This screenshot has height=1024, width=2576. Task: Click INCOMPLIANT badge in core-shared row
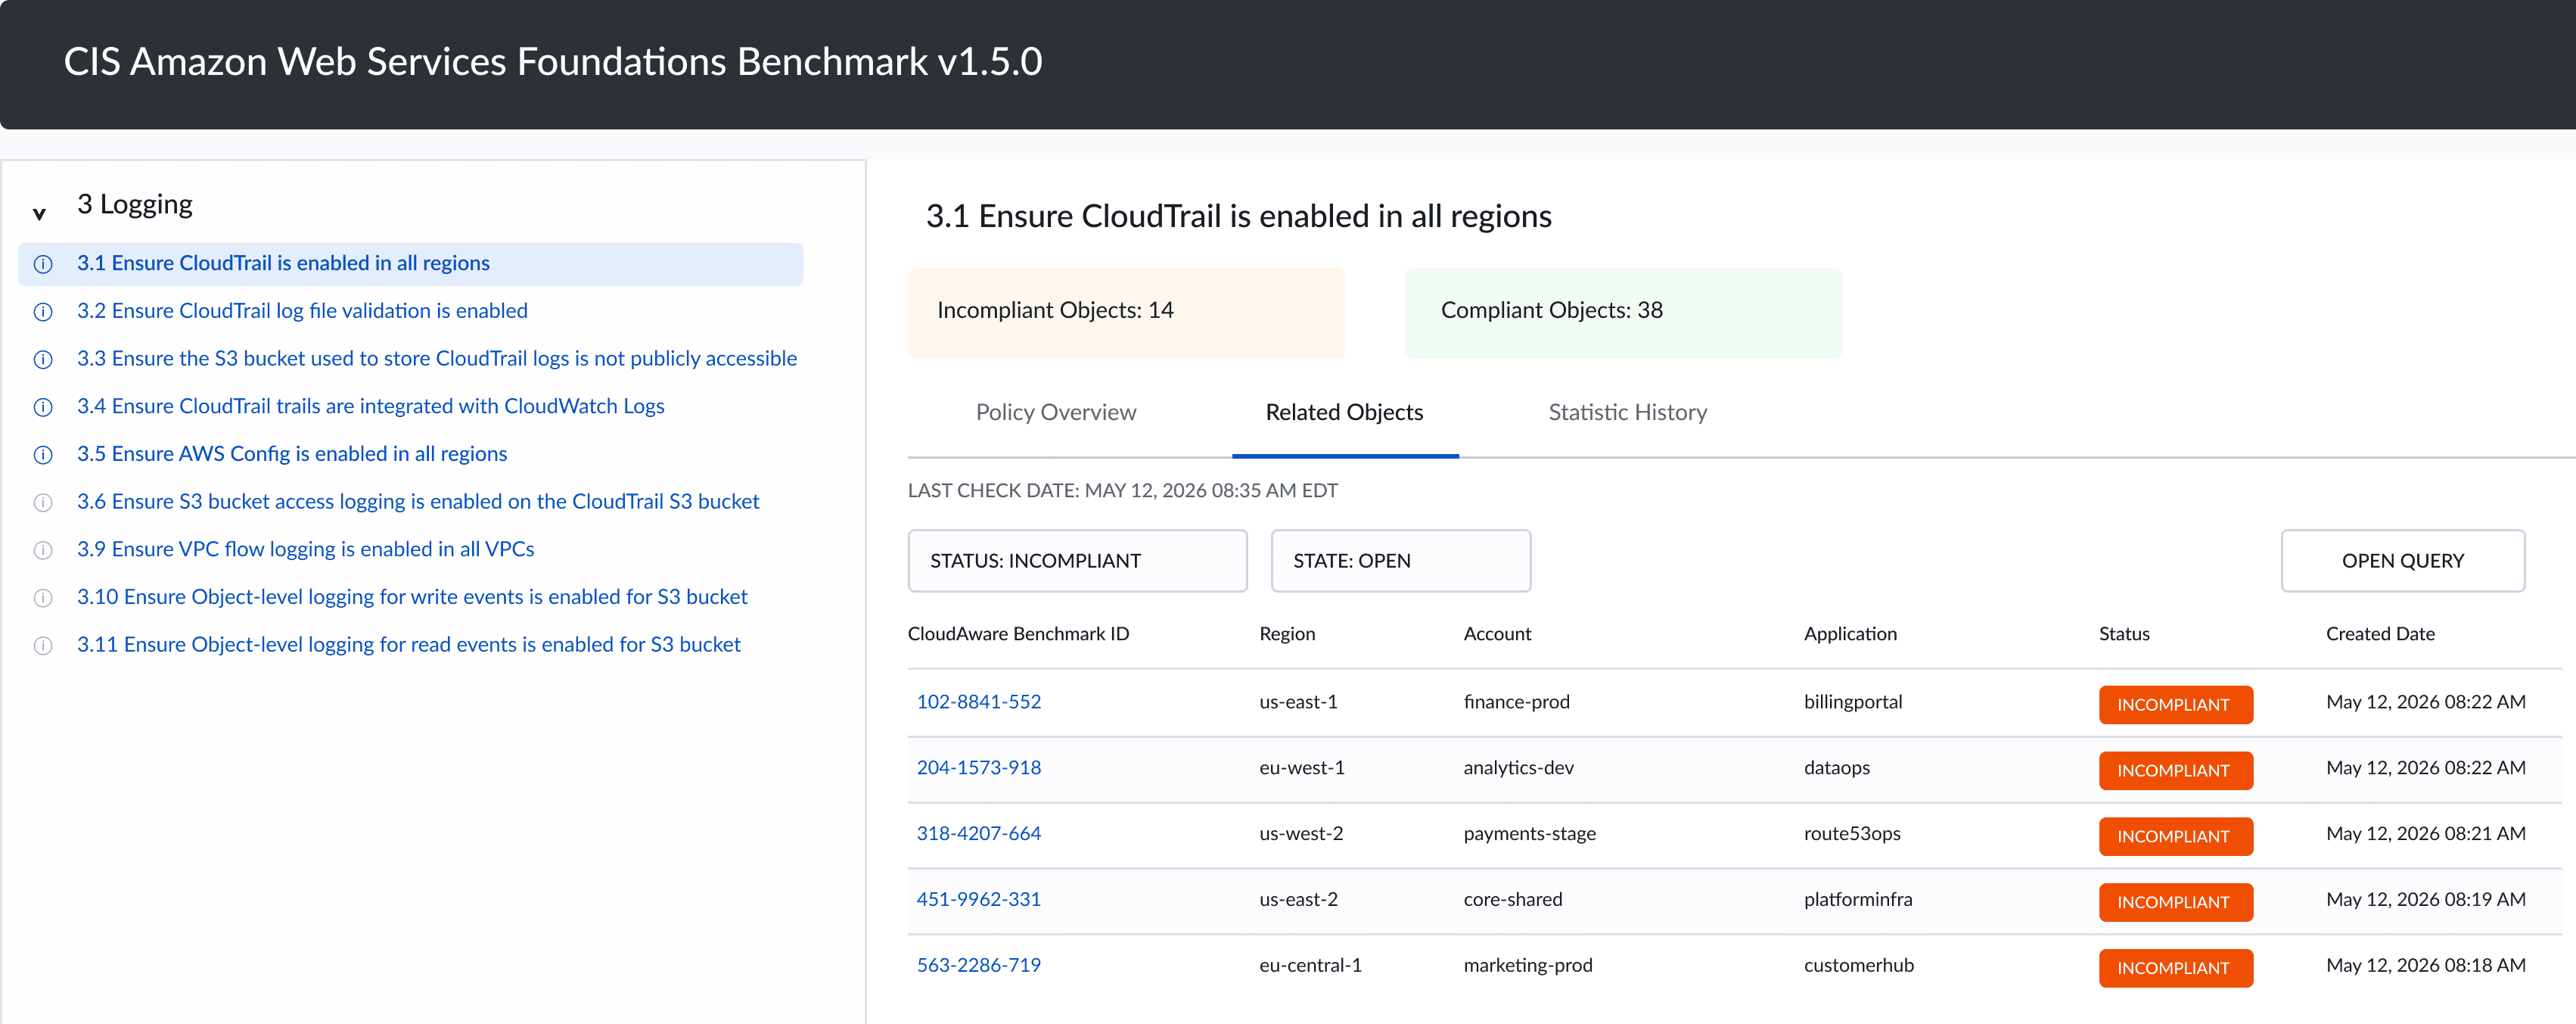tap(2174, 902)
